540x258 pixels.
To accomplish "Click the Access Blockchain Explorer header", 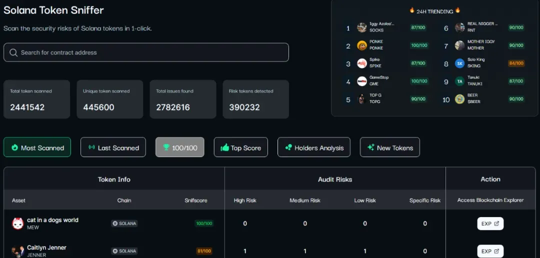I will tap(490, 200).
